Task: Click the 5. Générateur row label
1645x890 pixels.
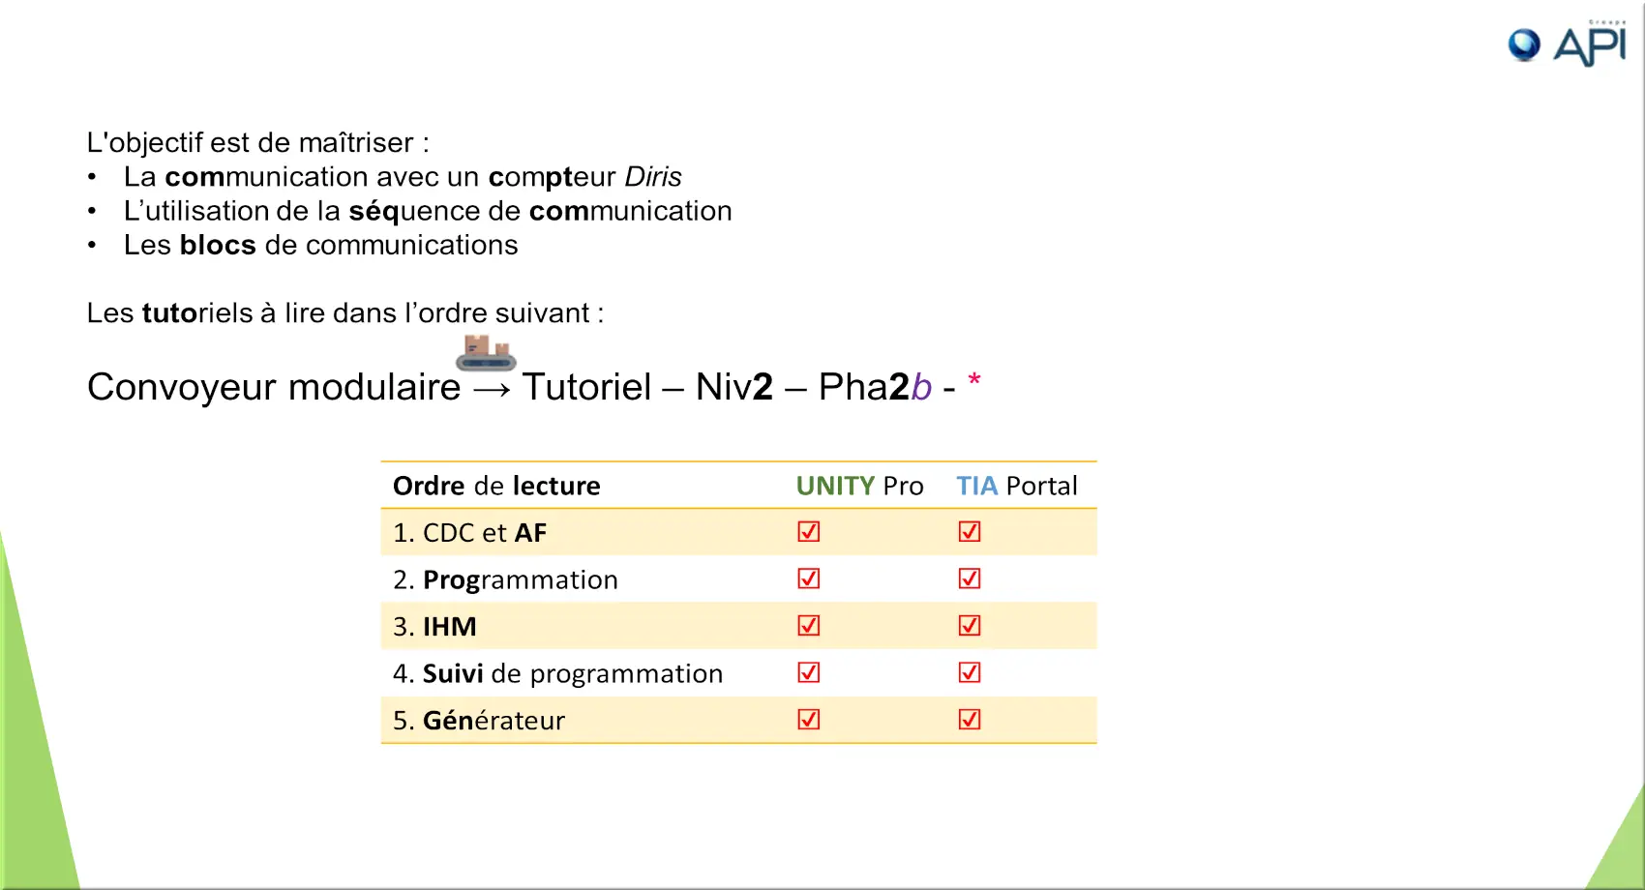Action: [479, 721]
